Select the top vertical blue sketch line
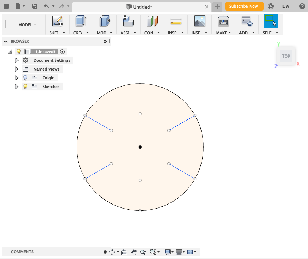The height and width of the screenshot is (259, 308). click(x=140, y=98)
